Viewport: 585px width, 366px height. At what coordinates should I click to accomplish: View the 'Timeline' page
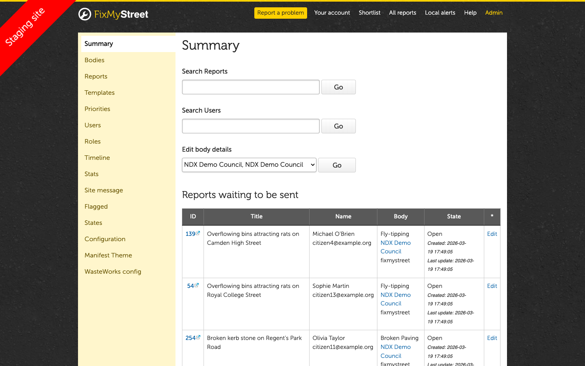pyautogui.click(x=97, y=157)
